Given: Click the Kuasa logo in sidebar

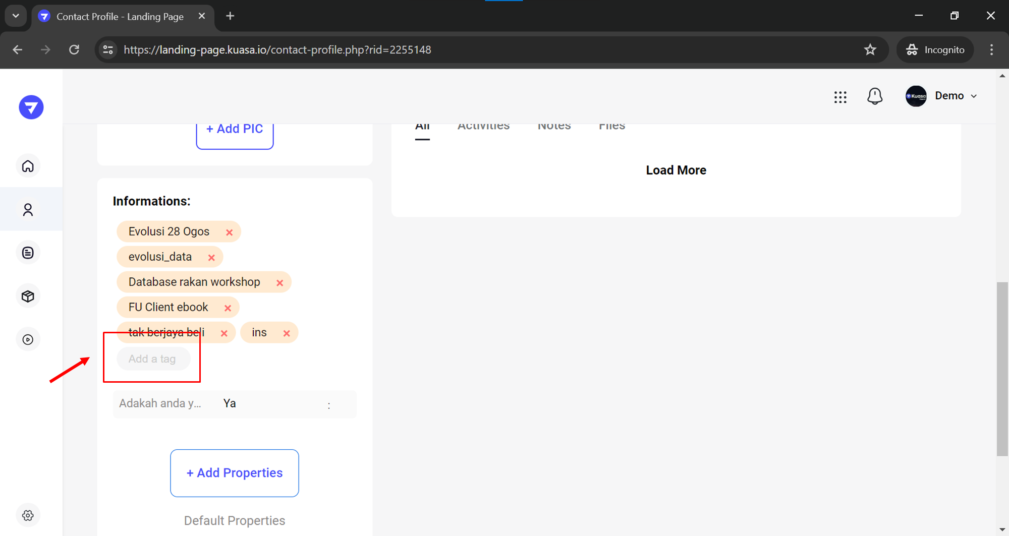Looking at the screenshot, I should [x=31, y=107].
